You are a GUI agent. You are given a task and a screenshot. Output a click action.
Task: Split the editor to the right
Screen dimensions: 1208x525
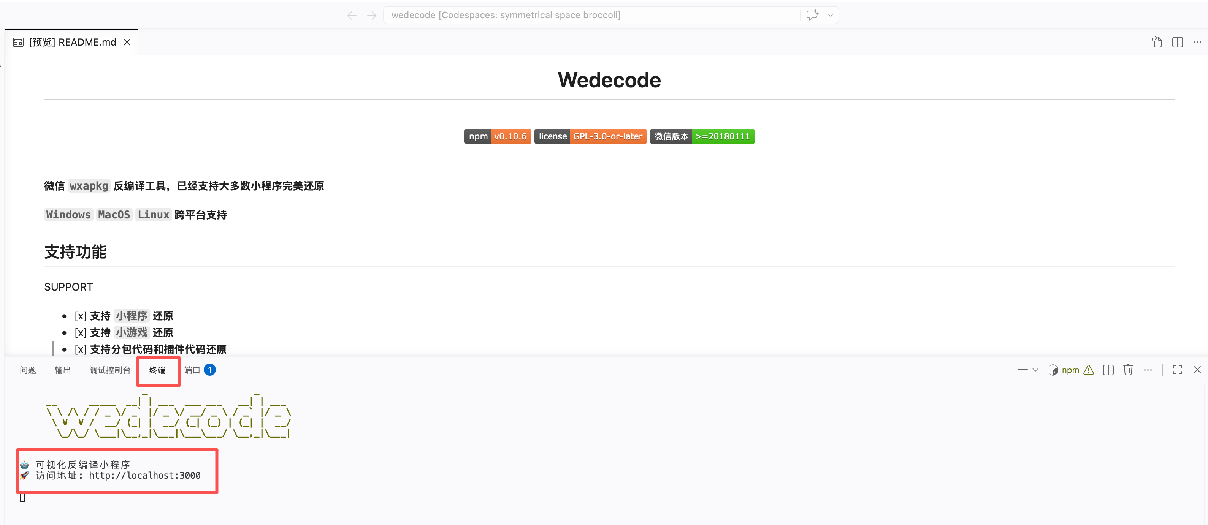1177,42
